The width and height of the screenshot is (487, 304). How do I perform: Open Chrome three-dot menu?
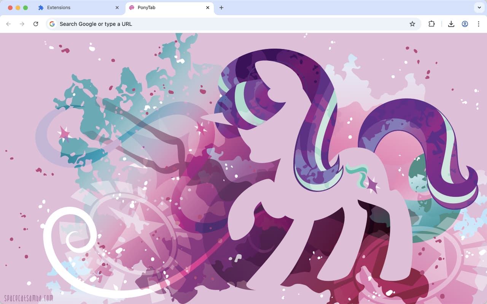coord(479,24)
